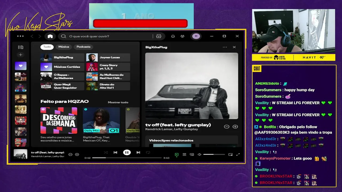Viewport: 342px width, 192px height.
Task: Open 'Quer Maçã Quer Seguidor' card
Action: pos(62,86)
